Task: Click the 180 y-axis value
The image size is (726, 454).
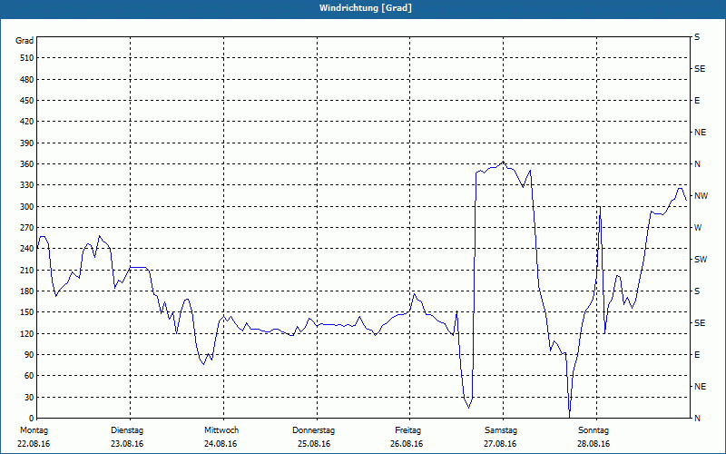Action: tap(27, 291)
